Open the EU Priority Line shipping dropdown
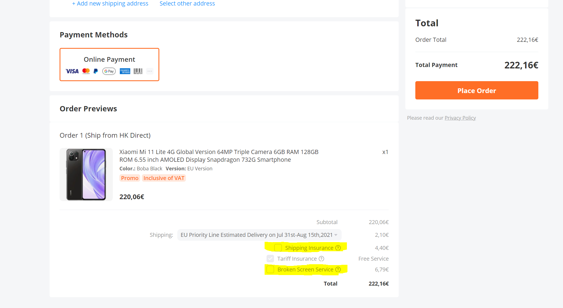563x308 pixels. pyautogui.click(x=259, y=235)
